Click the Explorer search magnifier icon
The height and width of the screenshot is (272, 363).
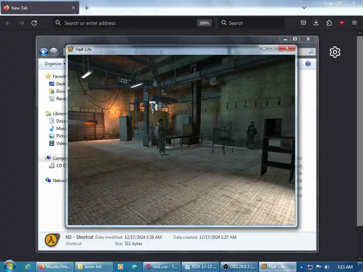[311, 52]
